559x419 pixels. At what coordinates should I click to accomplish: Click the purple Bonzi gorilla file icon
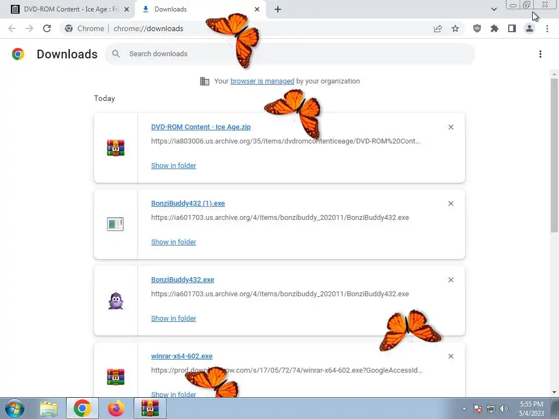tap(116, 301)
